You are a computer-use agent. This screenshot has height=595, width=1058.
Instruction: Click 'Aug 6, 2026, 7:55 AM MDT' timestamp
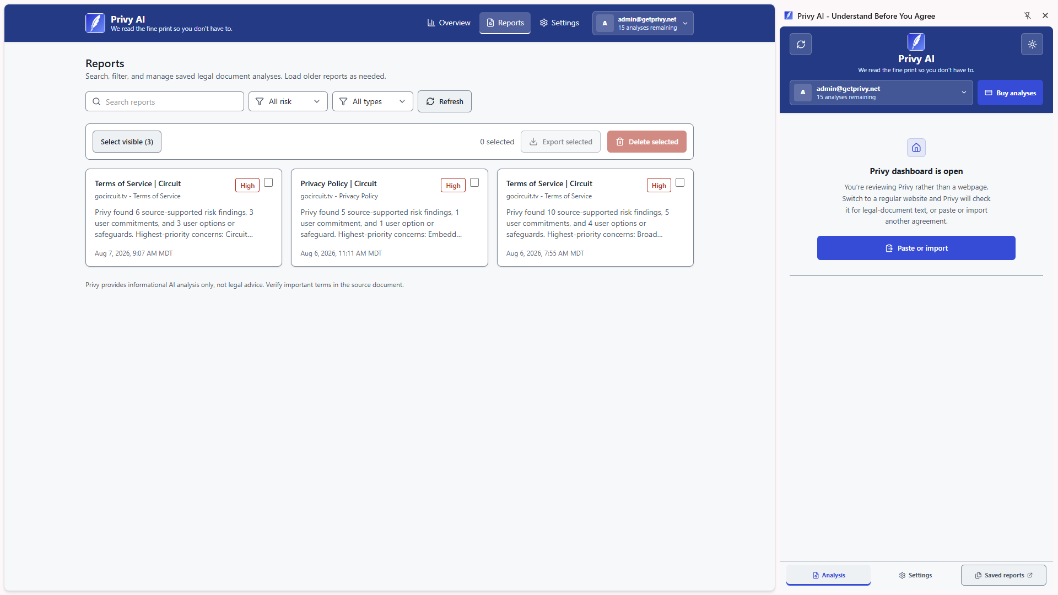(x=545, y=253)
